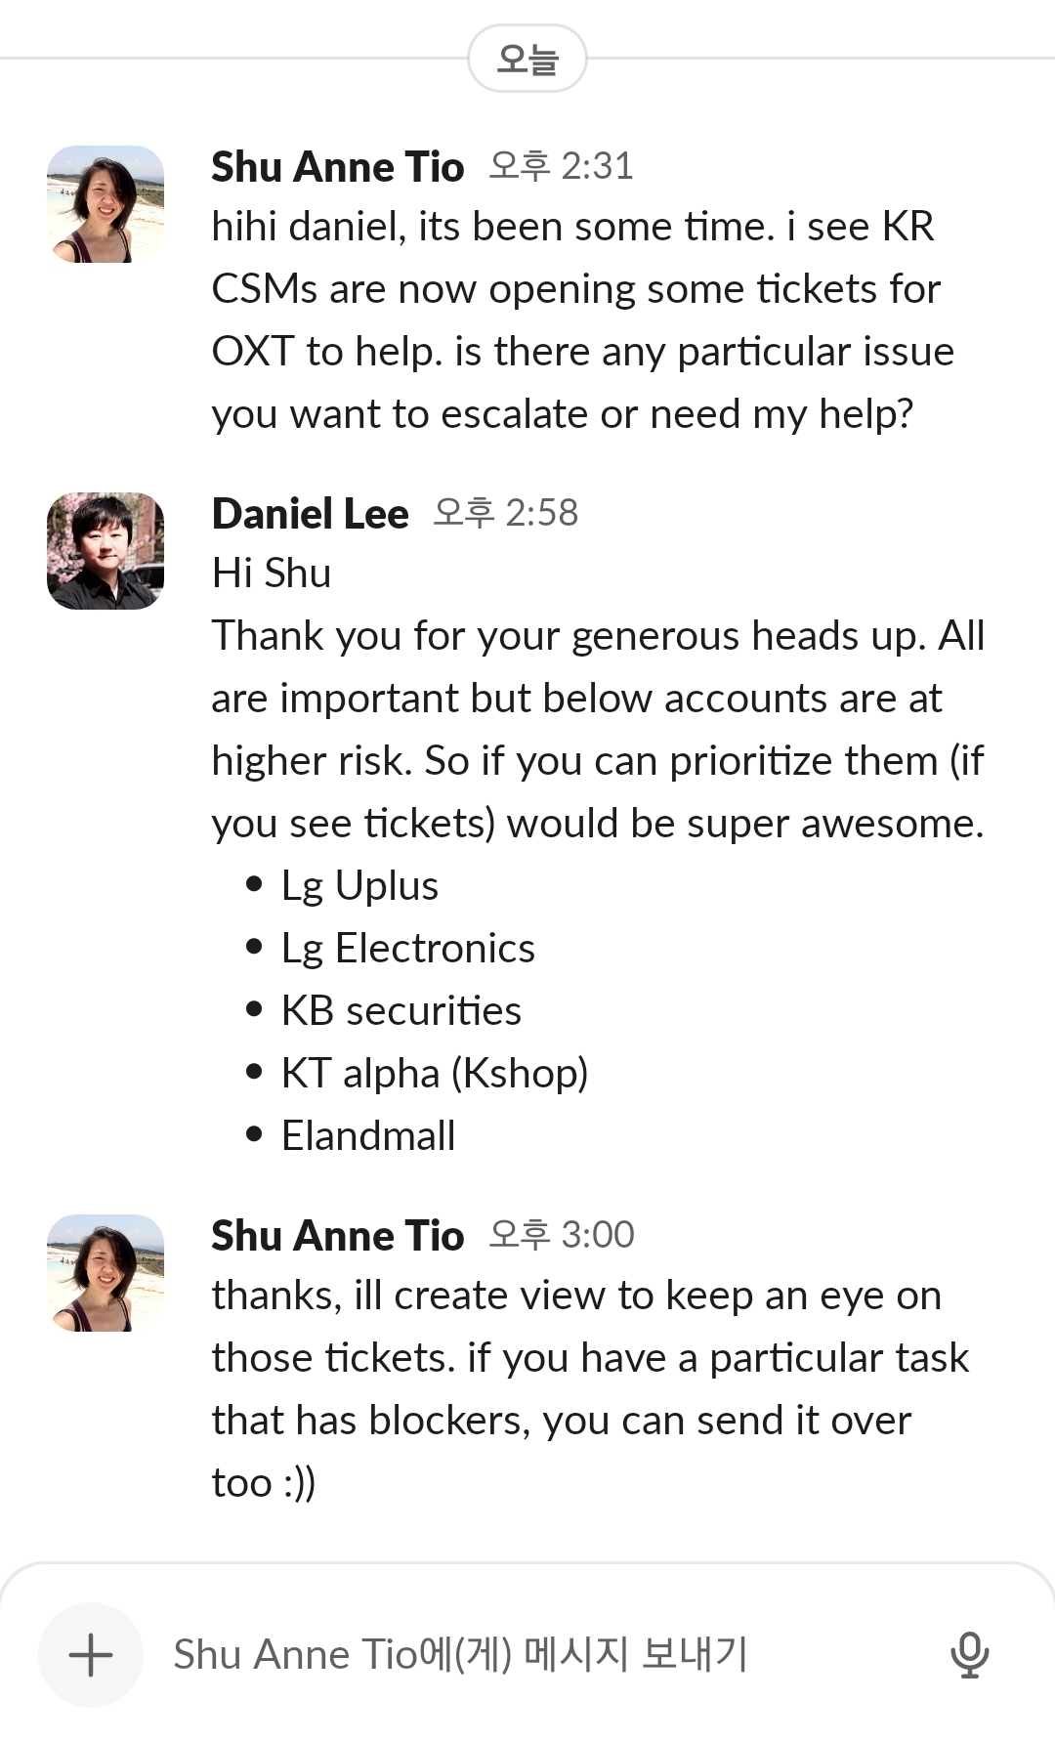This screenshot has height=1743, width=1055.
Task: Tap the 오후 2:31 timestamp
Action: pos(561,167)
